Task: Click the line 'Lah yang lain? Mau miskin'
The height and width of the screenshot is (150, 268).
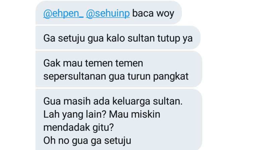Action: 102,114
